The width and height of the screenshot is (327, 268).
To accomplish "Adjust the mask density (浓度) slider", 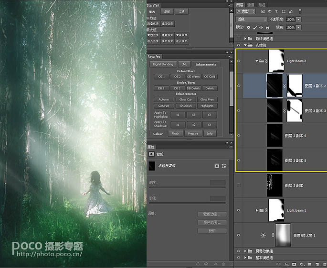I will (x=187, y=187).
